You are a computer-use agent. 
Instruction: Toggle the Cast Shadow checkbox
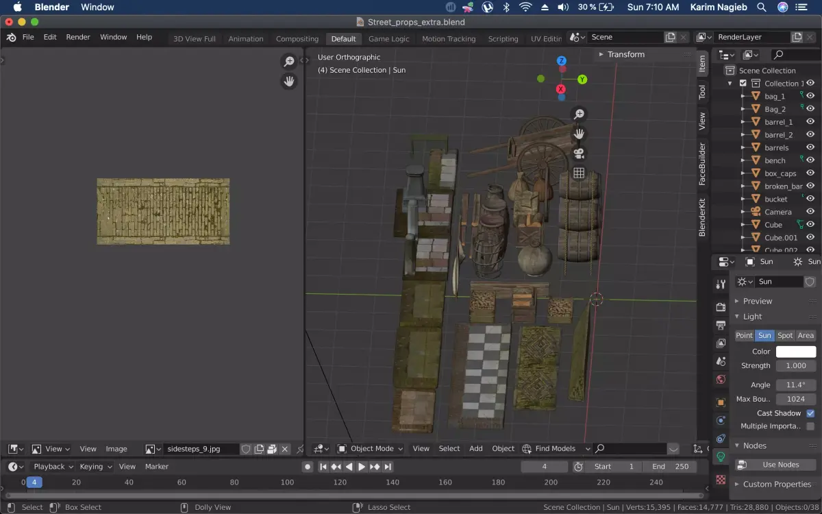[x=810, y=413]
